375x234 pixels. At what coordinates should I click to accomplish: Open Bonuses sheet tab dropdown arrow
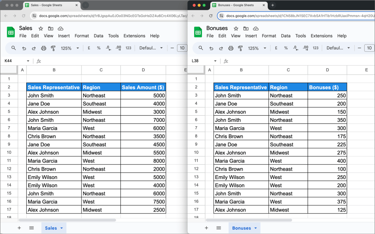(x=255, y=228)
